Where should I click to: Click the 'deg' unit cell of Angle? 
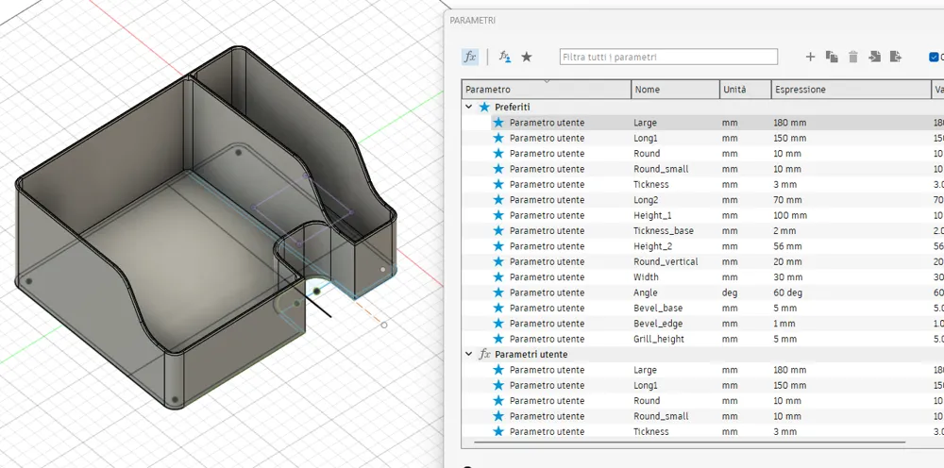pos(730,292)
